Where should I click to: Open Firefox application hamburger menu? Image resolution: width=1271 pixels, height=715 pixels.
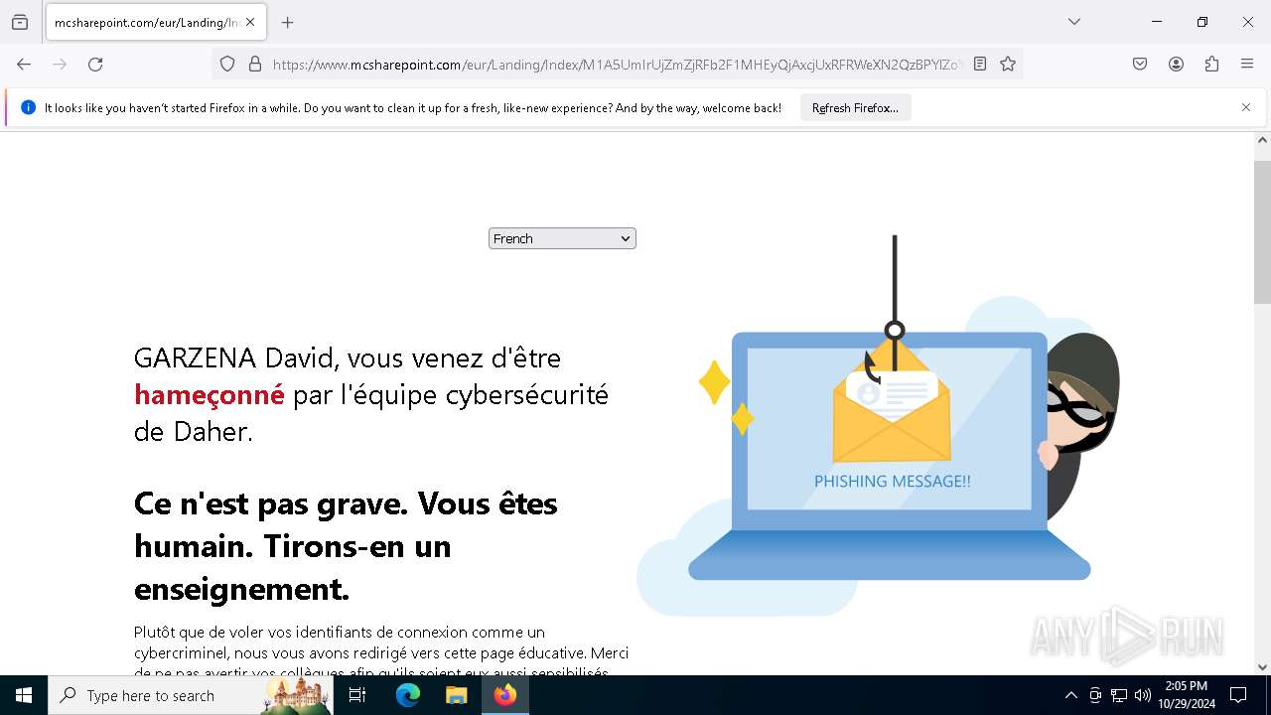[x=1247, y=64]
